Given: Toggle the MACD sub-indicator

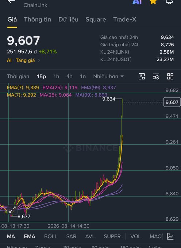Looking at the screenshot, I should coord(156,236).
